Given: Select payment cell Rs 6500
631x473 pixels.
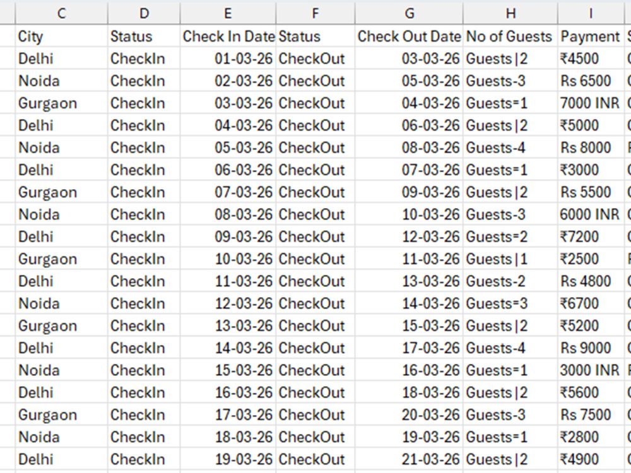Looking at the screenshot, I should 591,81.
